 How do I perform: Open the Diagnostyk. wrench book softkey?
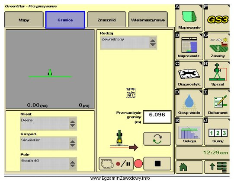[189, 75]
